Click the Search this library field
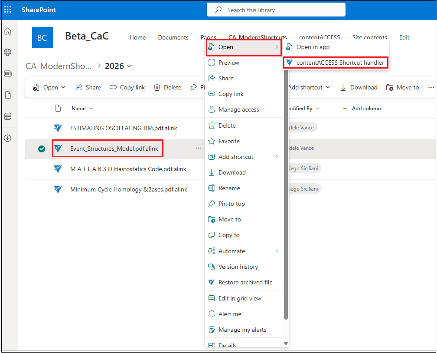This screenshot has width=437, height=353. (x=276, y=10)
